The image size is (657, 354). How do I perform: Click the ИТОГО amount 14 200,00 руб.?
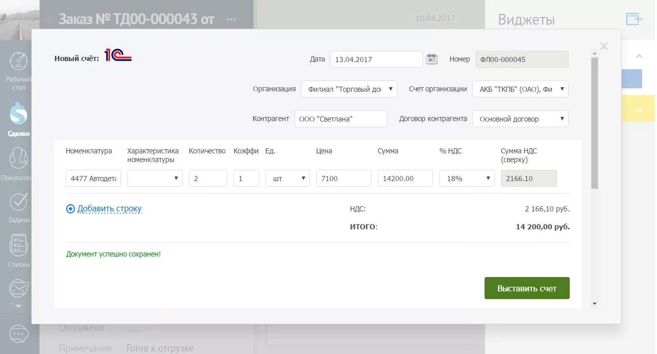pos(543,227)
